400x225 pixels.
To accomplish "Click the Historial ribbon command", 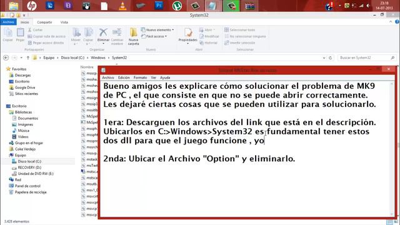I will tap(208, 43).
